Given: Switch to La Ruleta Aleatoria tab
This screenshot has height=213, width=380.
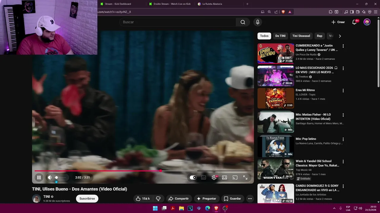Looking at the screenshot, I should point(219,4).
